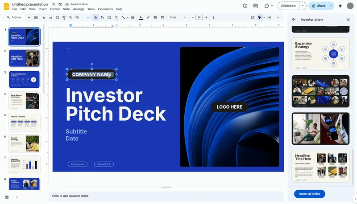Click 'Insert all slides' button
Screen dimensions: 357x204
tap(309, 194)
